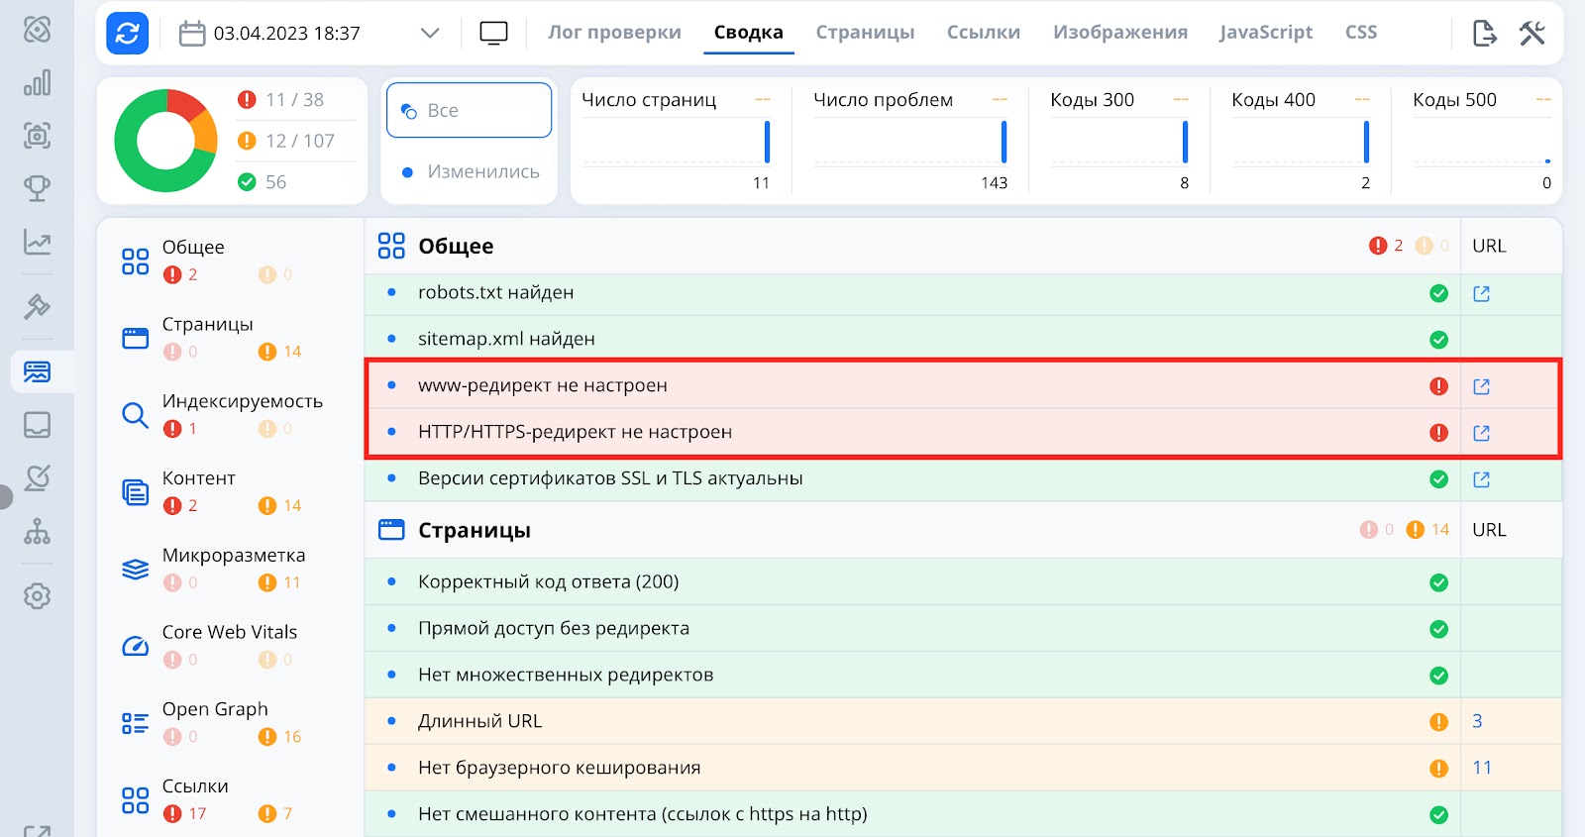Switch to the CSS tab
1585x837 pixels.
click(1360, 32)
